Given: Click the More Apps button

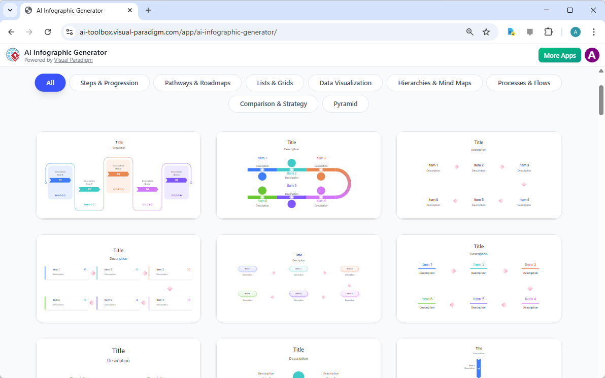Looking at the screenshot, I should [x=559, y=55].
